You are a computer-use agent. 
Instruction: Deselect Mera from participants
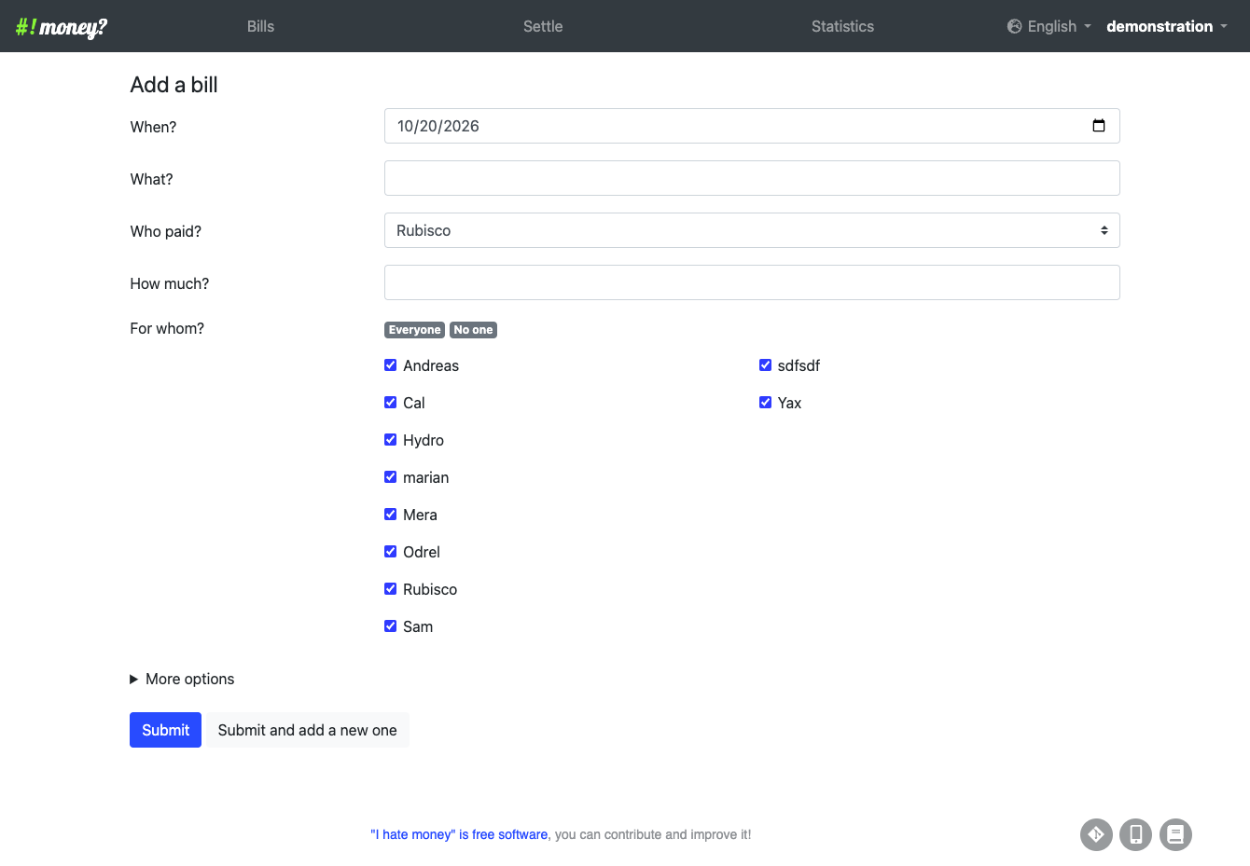[391, 515]
